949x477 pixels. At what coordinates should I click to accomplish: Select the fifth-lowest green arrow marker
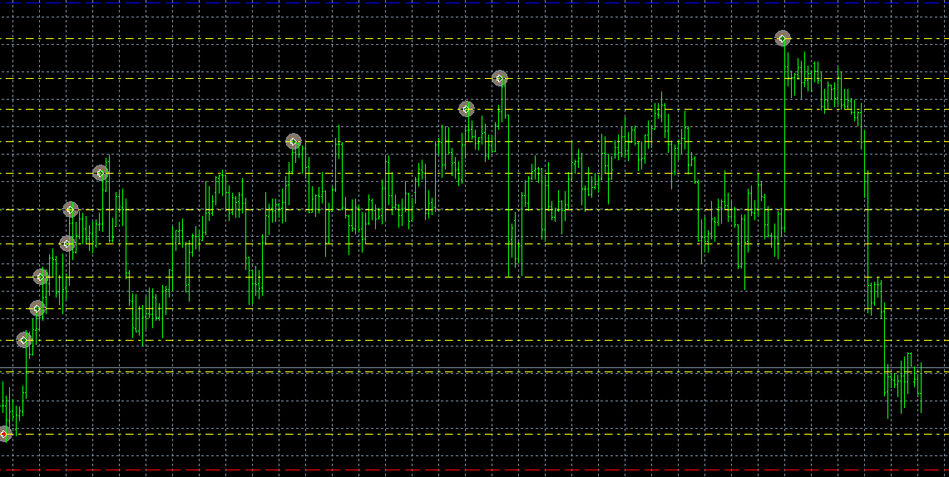click(x=71, y=209)
